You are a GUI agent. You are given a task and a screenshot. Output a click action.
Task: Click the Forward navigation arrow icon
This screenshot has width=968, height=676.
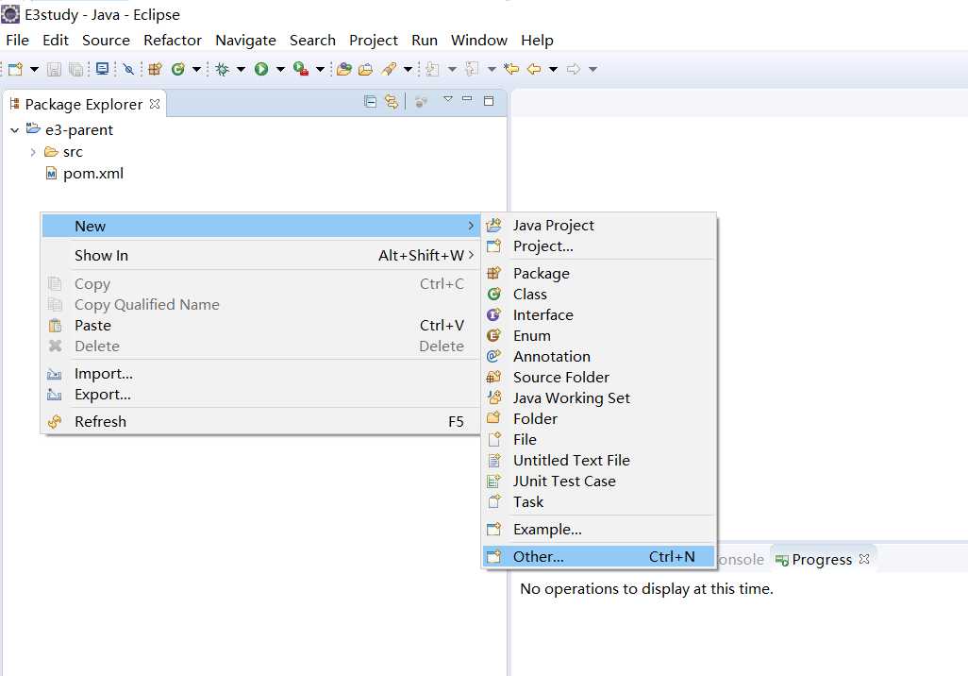(574, 69)
